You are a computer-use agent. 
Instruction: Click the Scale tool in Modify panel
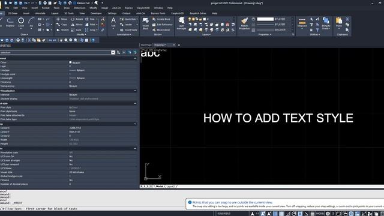point(76,30)
